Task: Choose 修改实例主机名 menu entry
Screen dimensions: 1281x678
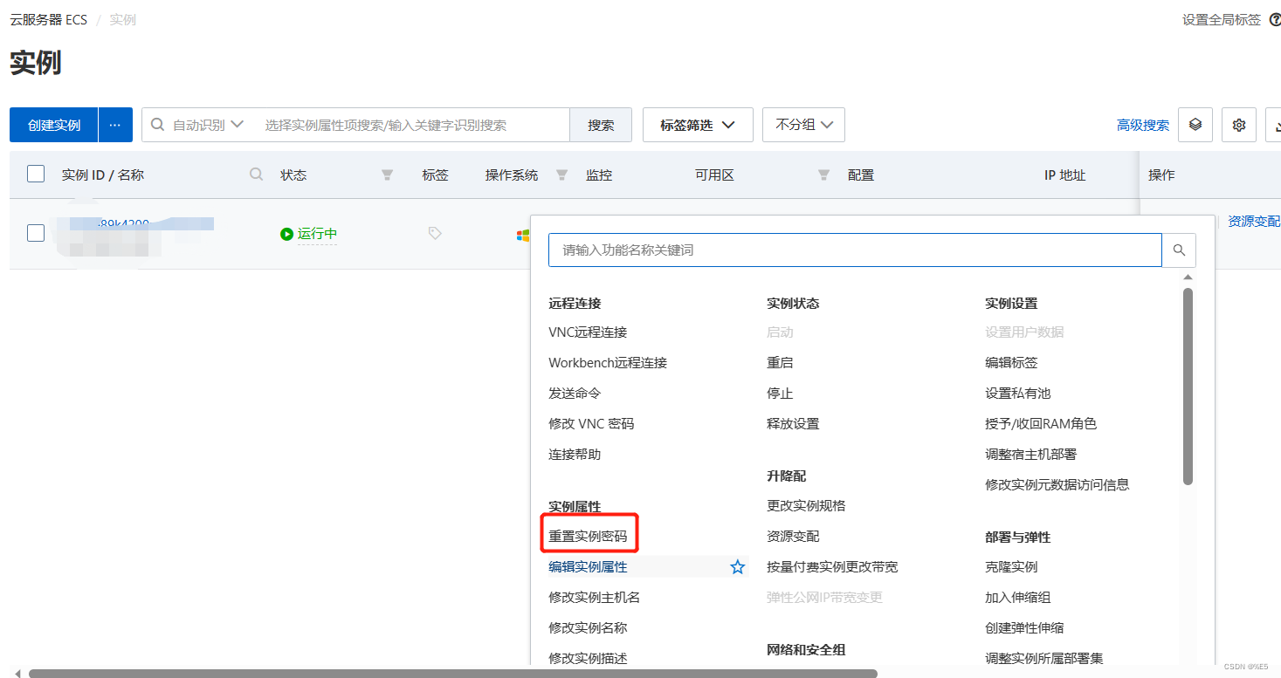Action: (595, 598)
